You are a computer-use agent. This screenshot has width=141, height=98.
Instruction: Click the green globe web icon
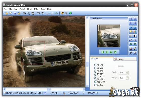coord(70,13)
